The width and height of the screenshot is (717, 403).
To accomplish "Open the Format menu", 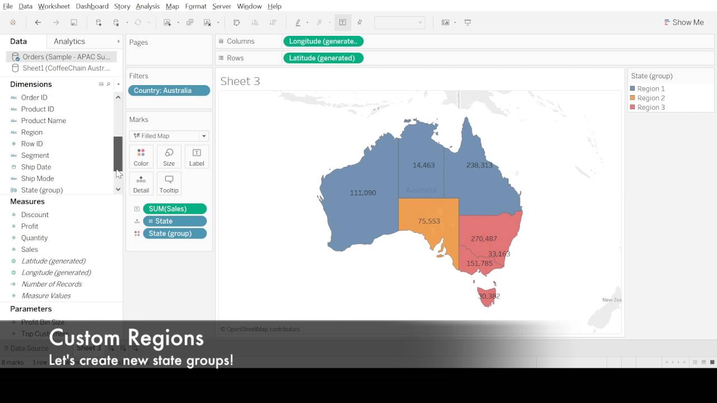I will click(x=195, y=6).
